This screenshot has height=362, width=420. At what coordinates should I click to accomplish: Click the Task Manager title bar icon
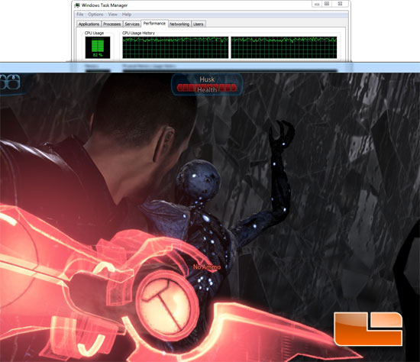pyautogui.click(x=77, y=5)
